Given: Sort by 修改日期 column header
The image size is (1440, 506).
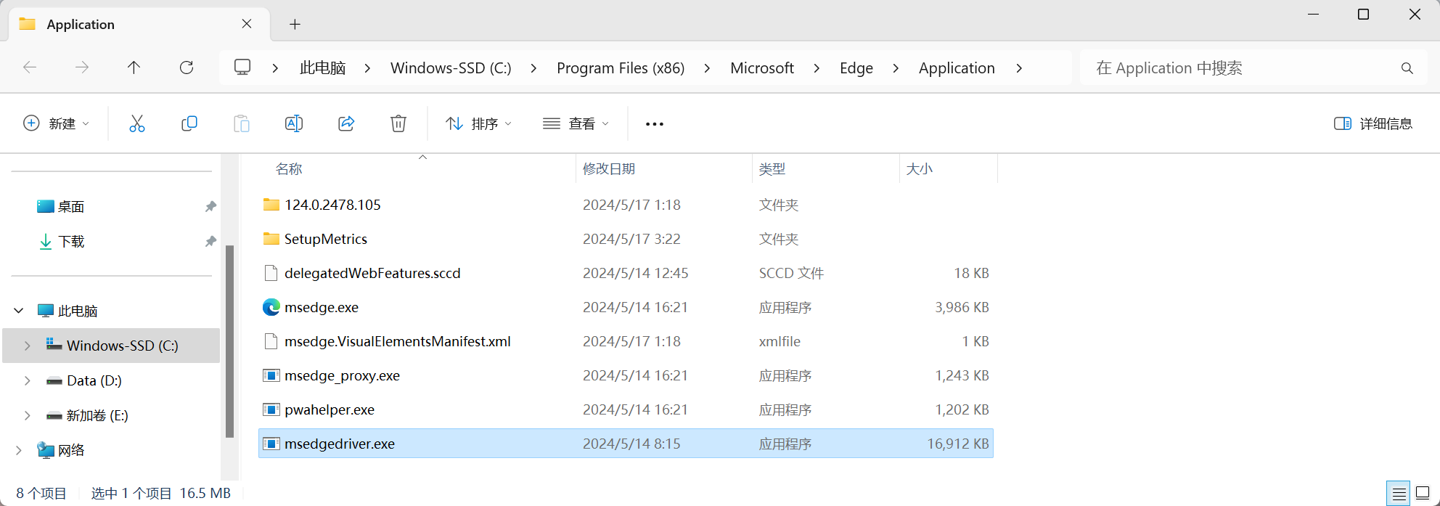Looking at the screenshot, I should click(x=609, y=168).
